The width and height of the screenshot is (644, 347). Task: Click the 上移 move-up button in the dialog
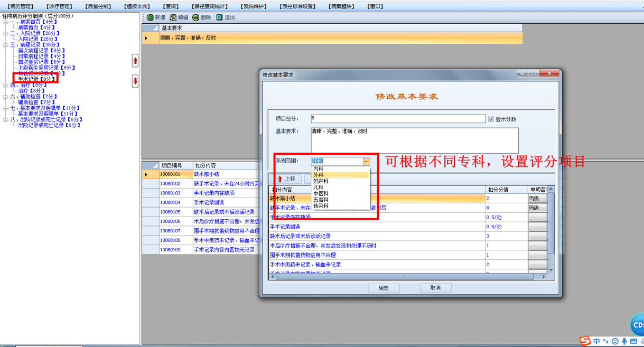pos(286,179)
